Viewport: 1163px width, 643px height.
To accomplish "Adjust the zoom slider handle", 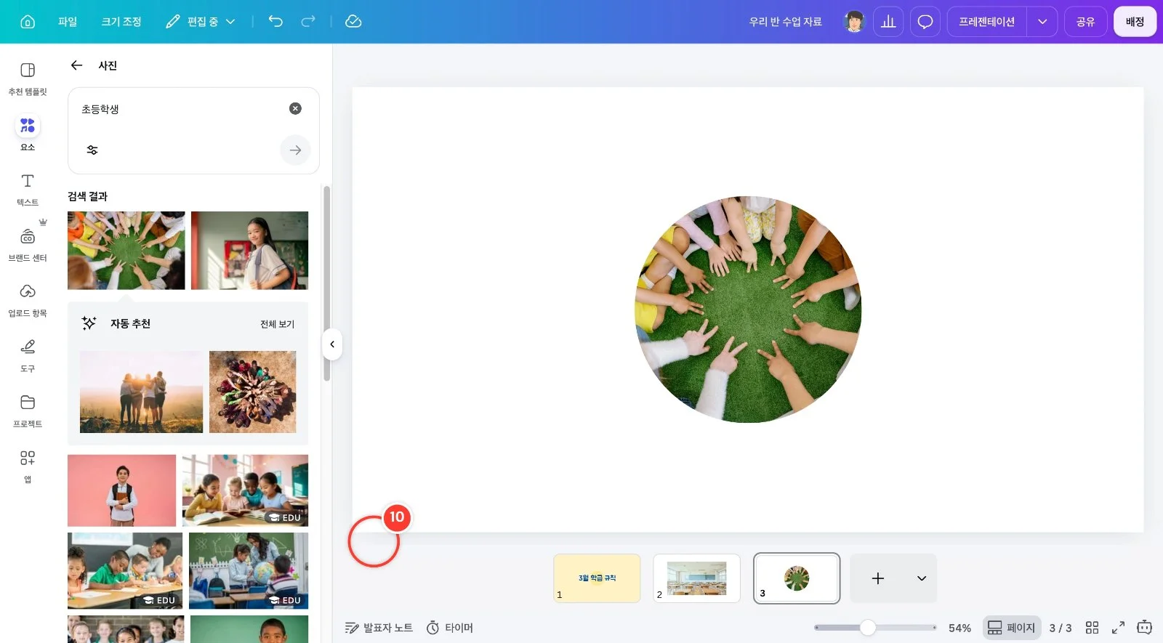I will (x=868, y=628).
